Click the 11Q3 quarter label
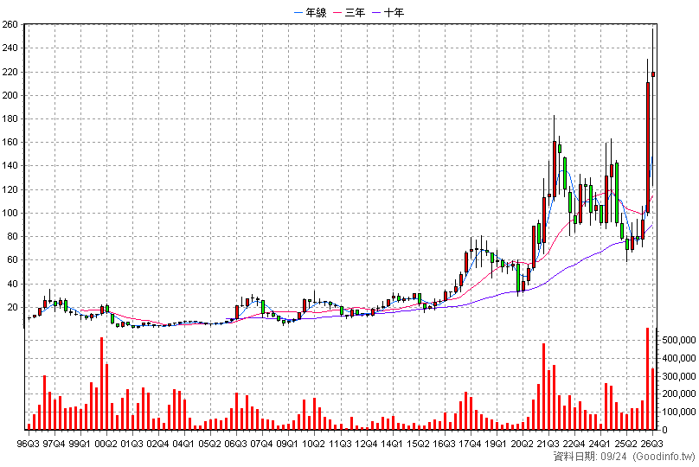 click(x=340, y=445)
